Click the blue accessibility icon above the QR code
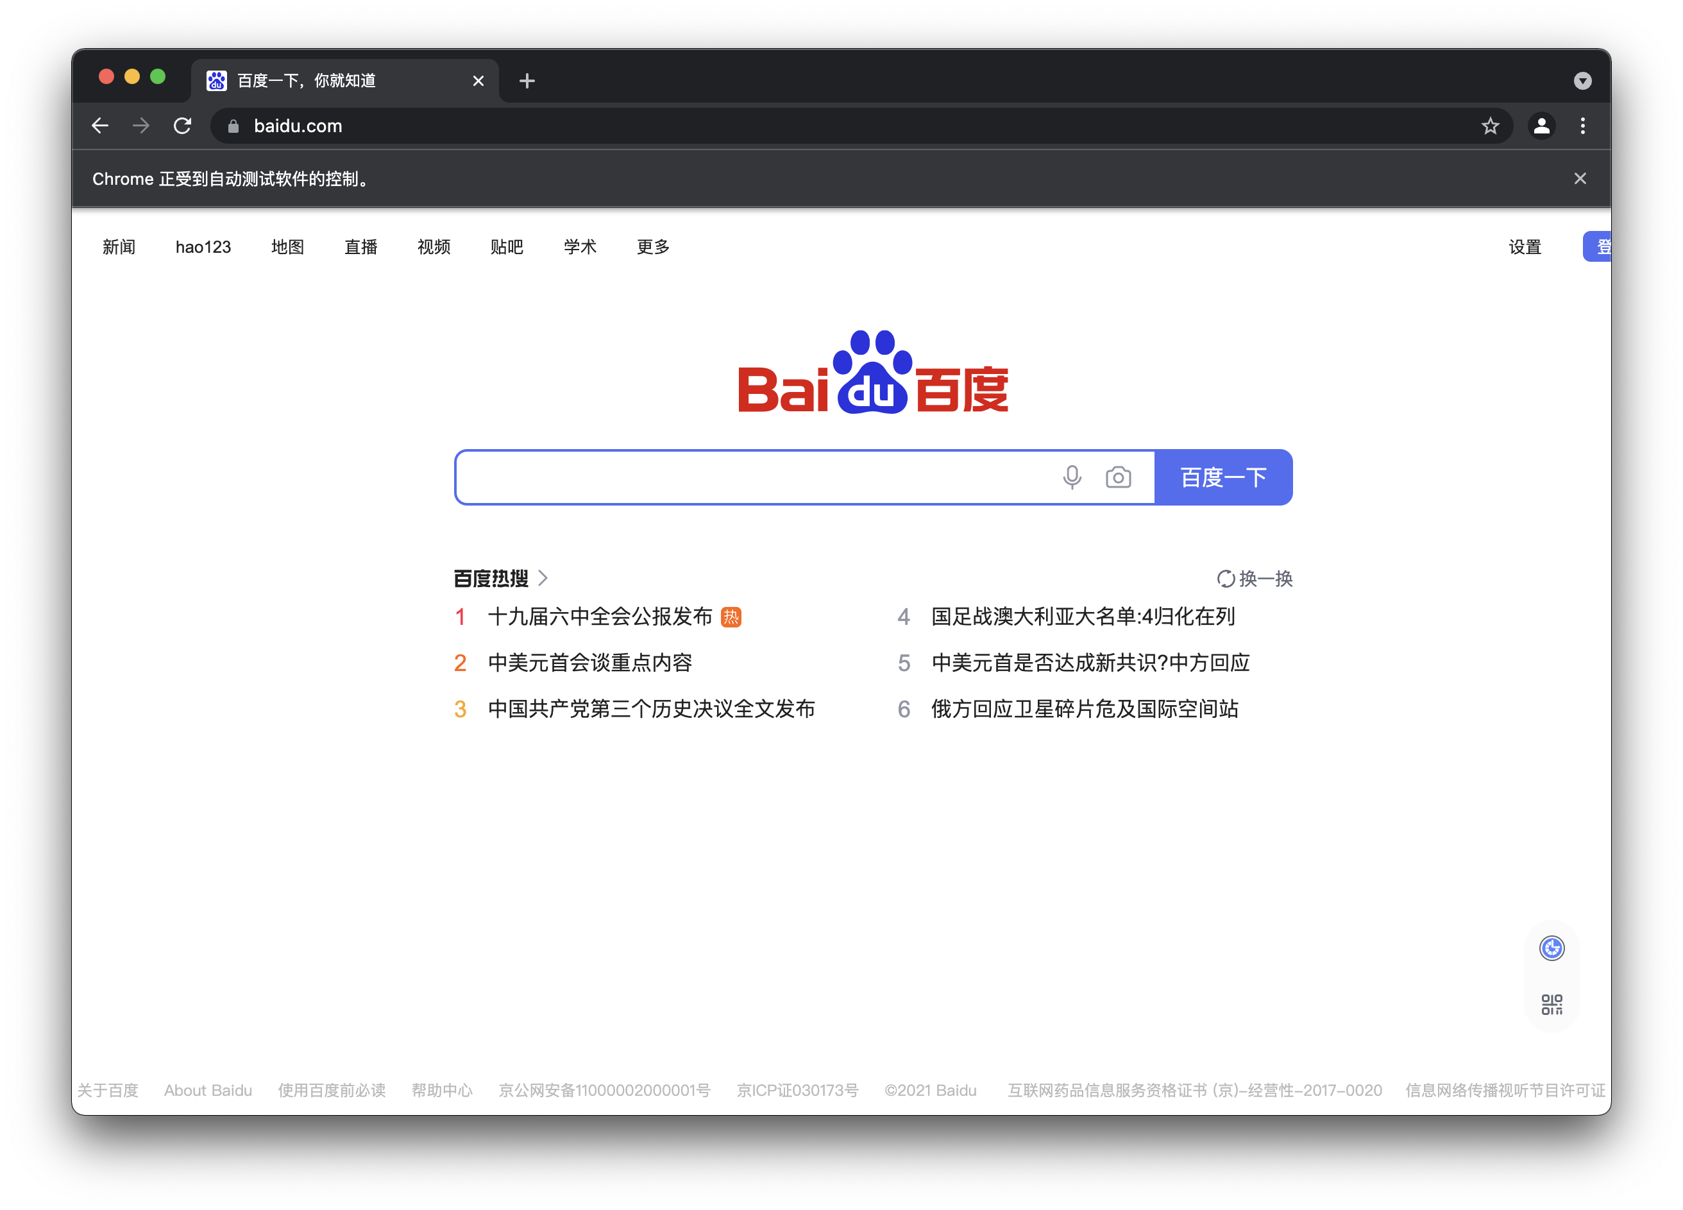This screenshot has height=1210, width=1683. (1552, 948)
